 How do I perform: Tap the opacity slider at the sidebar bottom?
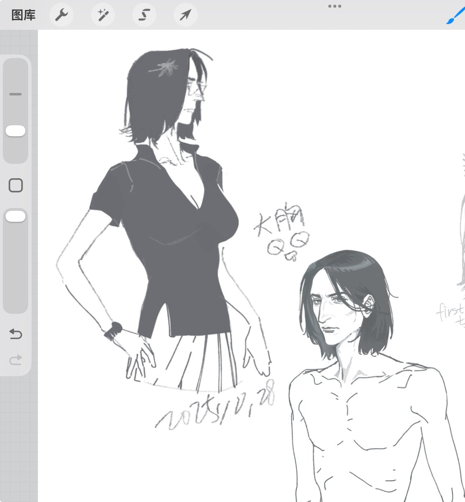[15, 216]
